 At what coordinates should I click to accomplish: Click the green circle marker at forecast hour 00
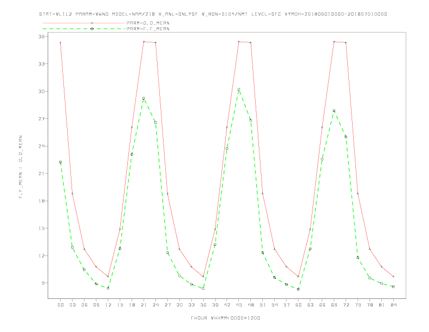[x=61, y=162]
